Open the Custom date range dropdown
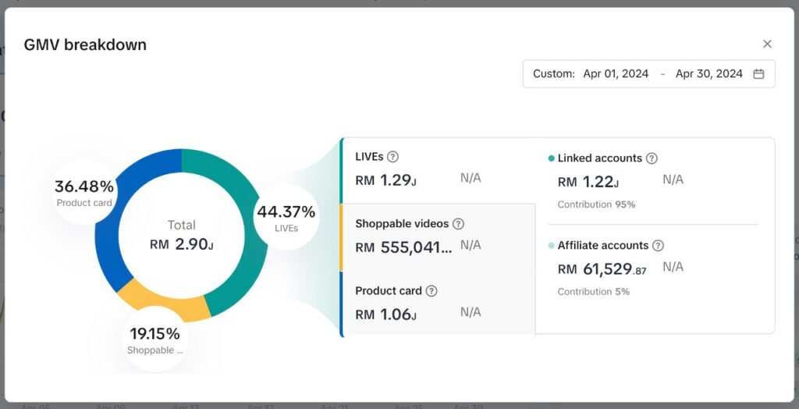The width and height of the screenshot is (799, 409). click(648, 74)
